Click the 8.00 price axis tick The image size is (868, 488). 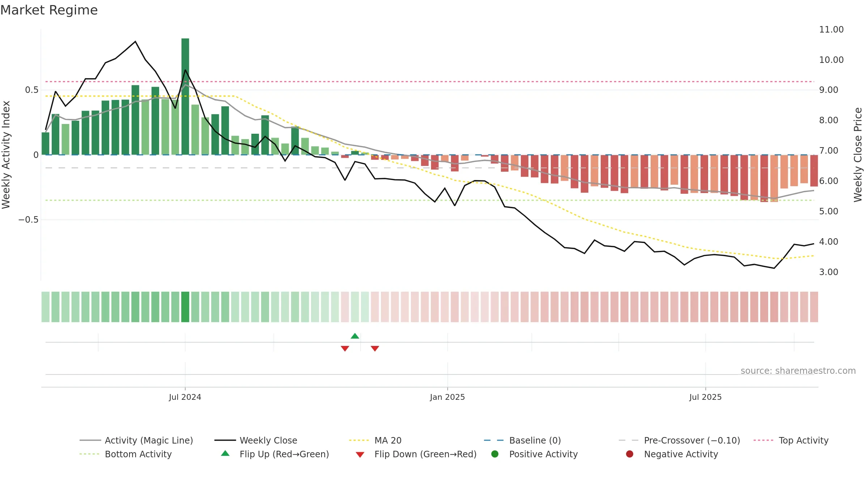tap(829, 120)
